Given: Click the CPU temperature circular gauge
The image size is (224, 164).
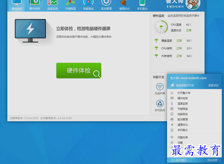Looking at the screenshot, I should (161, 27).
